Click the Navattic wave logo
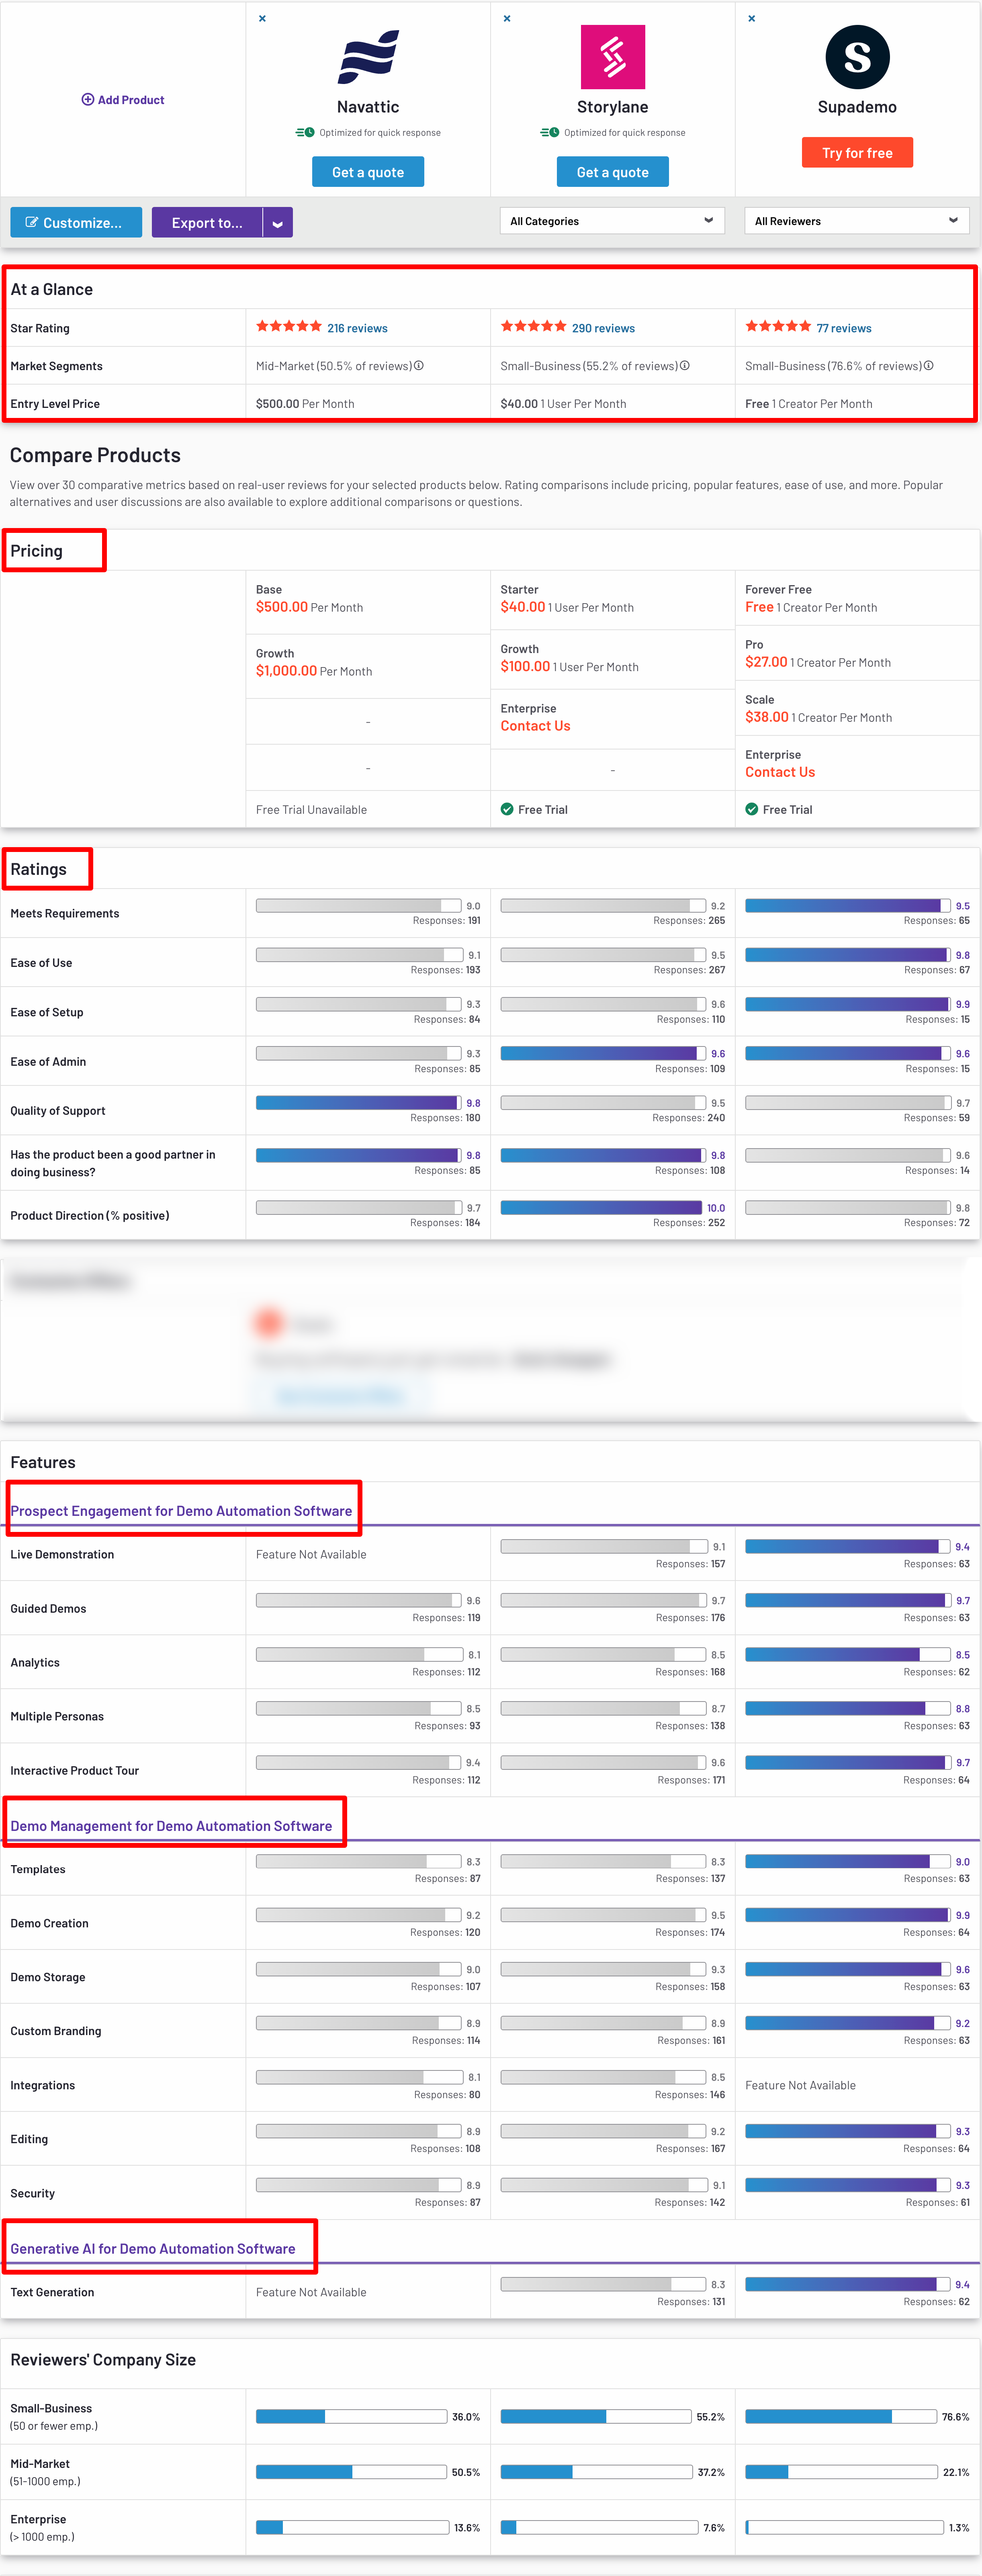 click(x=368, y=57)
